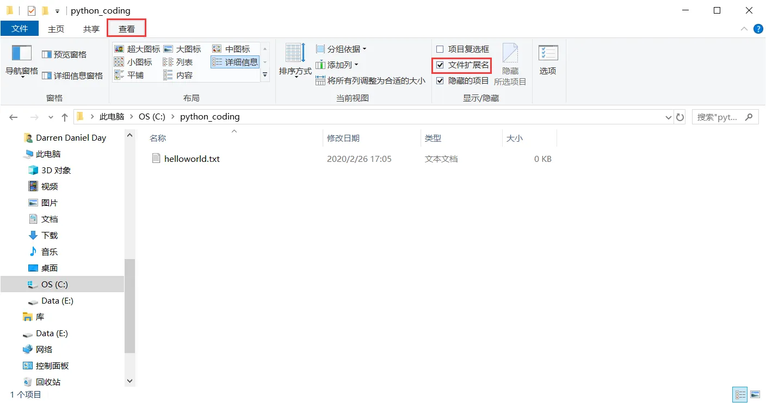766x403 pixels.
Task: Switch to the 查看 ribbon tab
Action: pyautogui.click(x=127, y=29)
